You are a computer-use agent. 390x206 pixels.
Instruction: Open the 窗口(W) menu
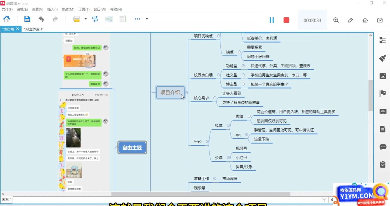point(100,9)
